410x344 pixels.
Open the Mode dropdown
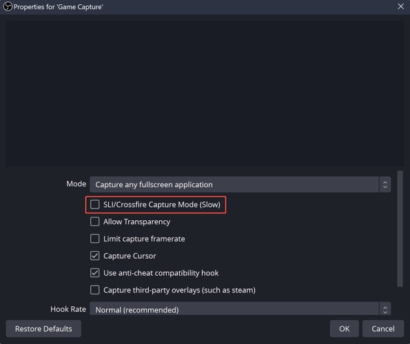point(240,184)
